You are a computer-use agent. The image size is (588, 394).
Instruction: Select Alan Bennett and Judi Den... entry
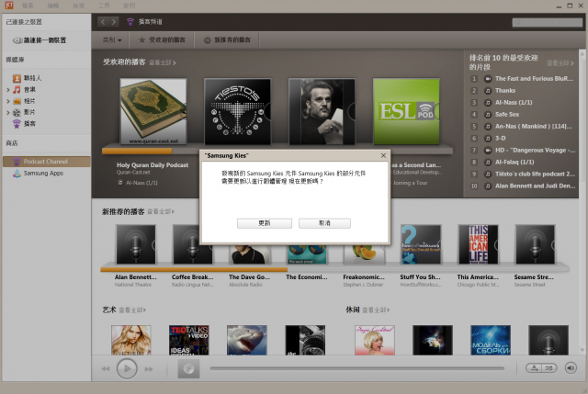pos(535,186)
